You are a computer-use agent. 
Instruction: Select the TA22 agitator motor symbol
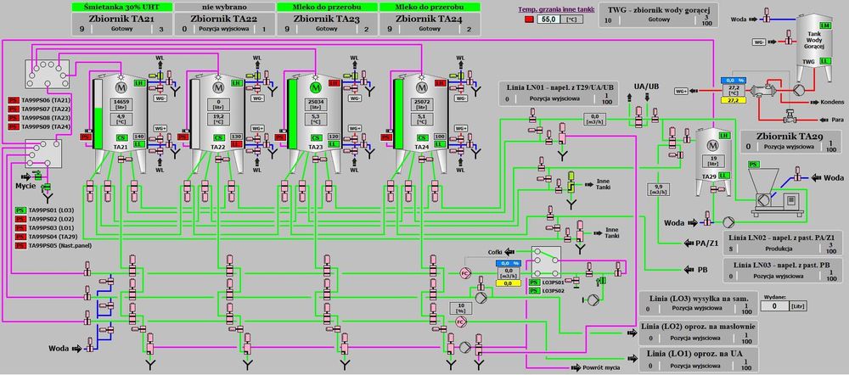[x=219, y=87]
